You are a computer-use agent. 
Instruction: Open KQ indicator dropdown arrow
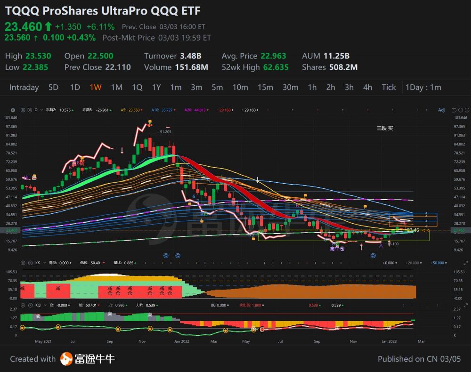click(45, 305)
